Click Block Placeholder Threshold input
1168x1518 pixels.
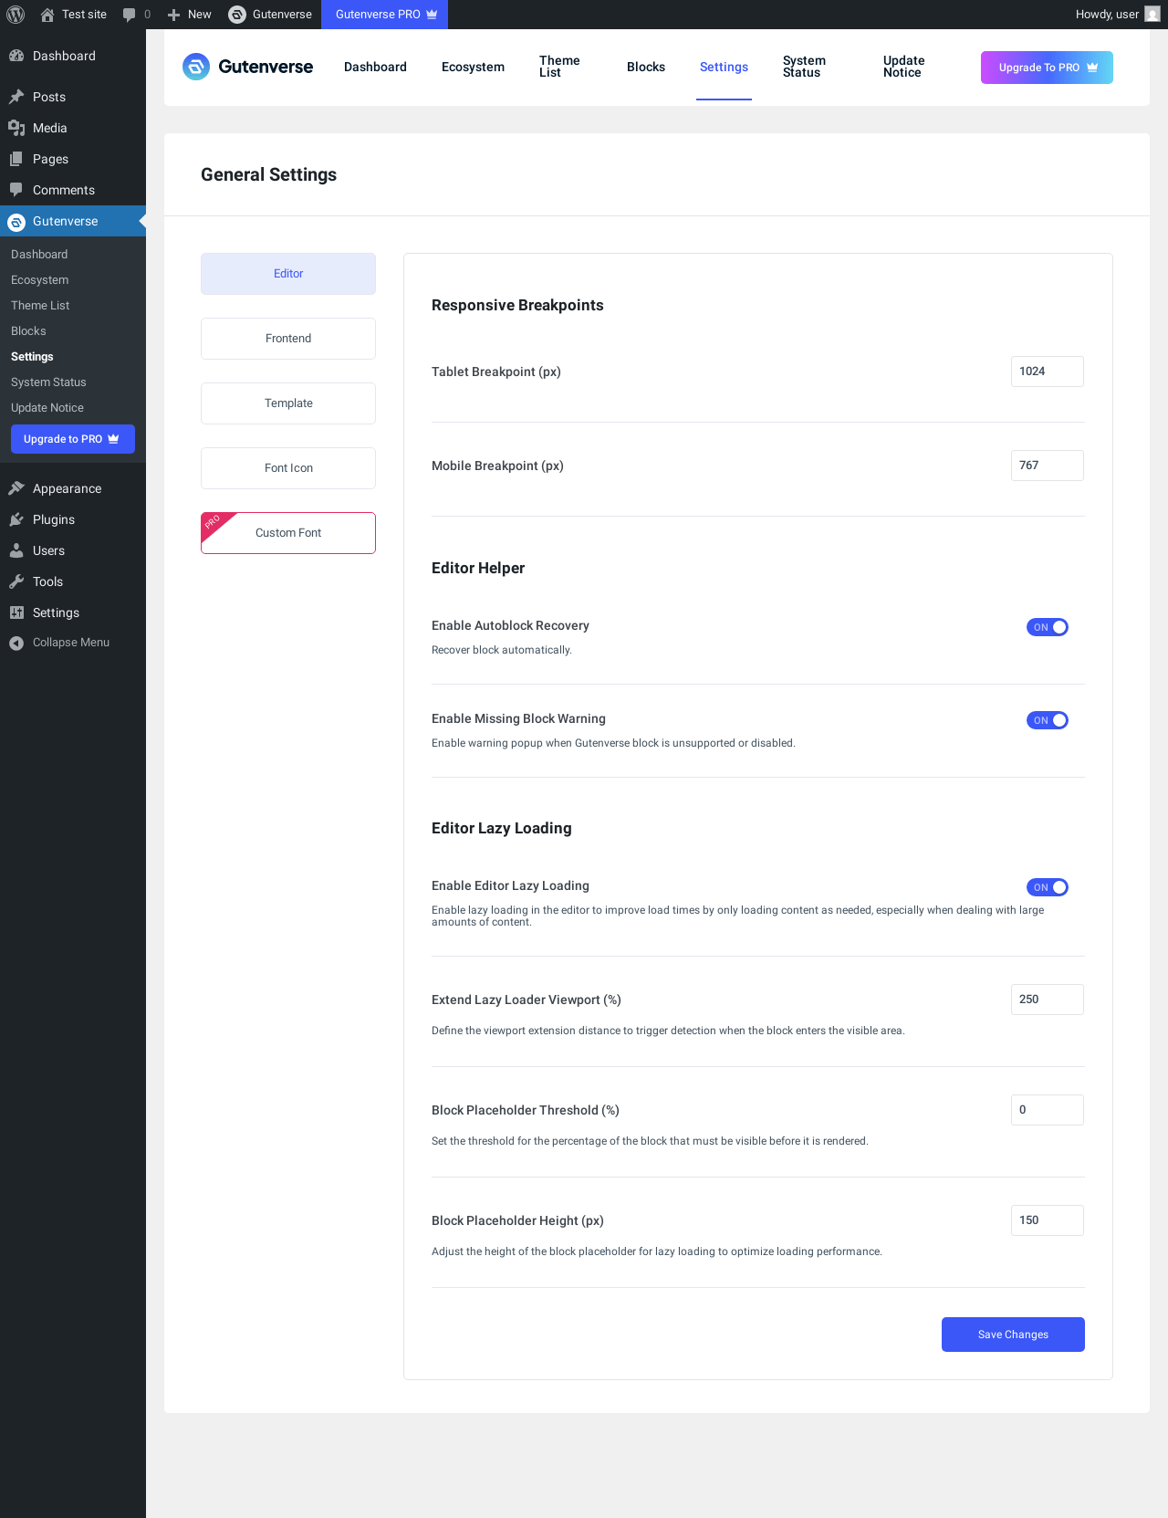[x=1048, y=1110]
